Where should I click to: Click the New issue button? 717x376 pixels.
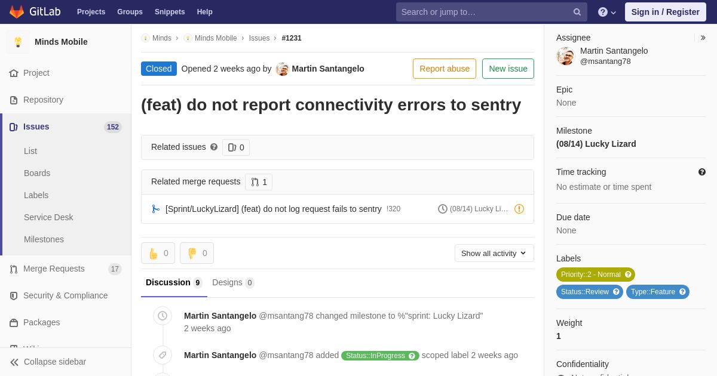click(508, 69)
